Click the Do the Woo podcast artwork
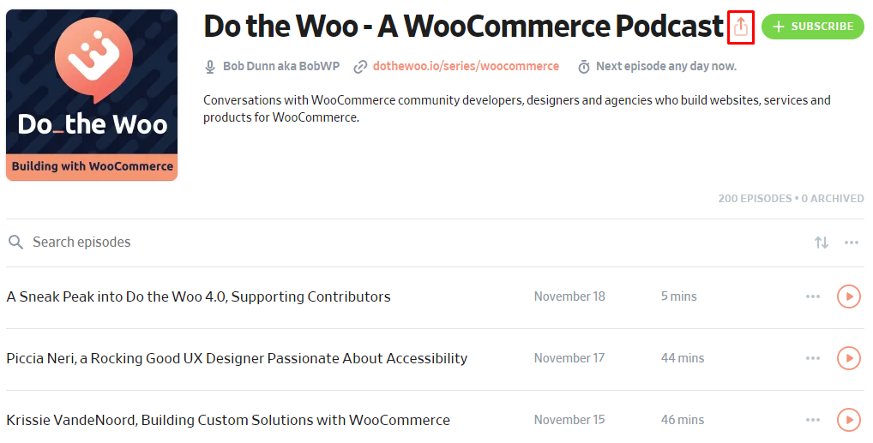873x443 pixels. click(92, 95)
